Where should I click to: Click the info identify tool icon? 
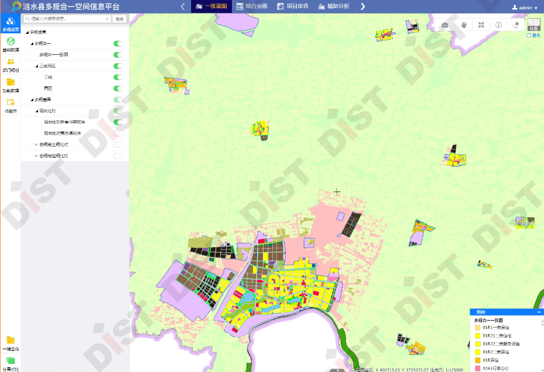(x=498, y=25)
